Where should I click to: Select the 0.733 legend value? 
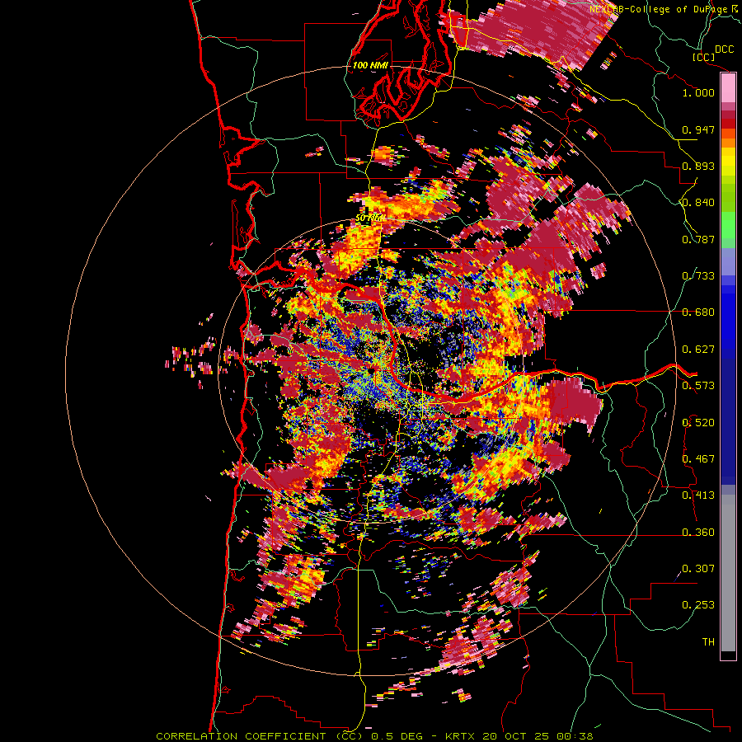[698, 276]
